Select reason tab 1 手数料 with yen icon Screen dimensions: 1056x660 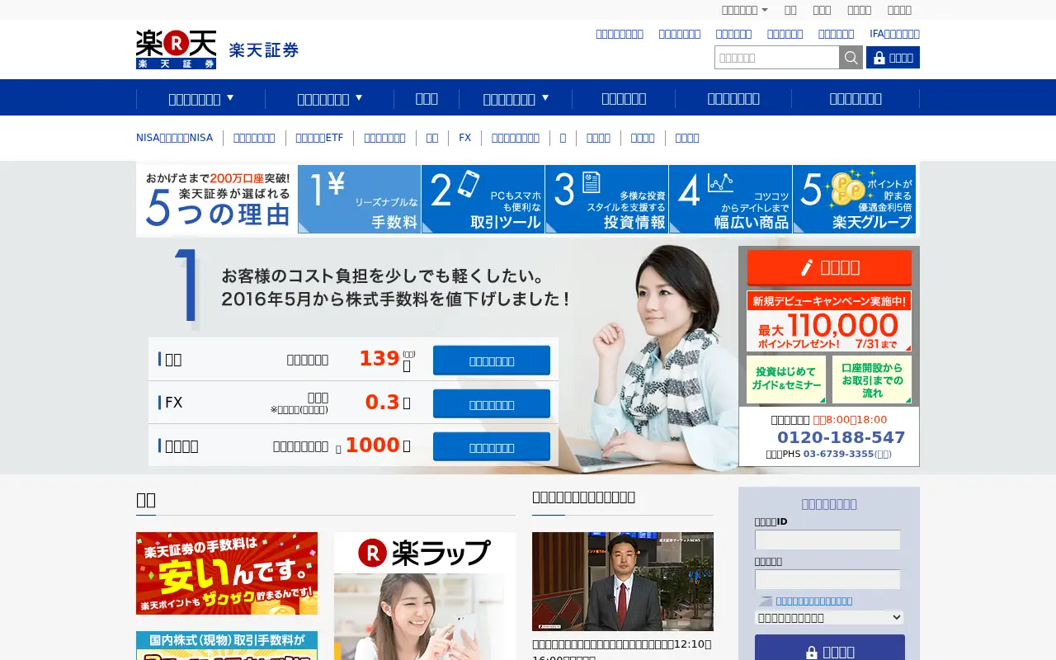pos(359,199)
